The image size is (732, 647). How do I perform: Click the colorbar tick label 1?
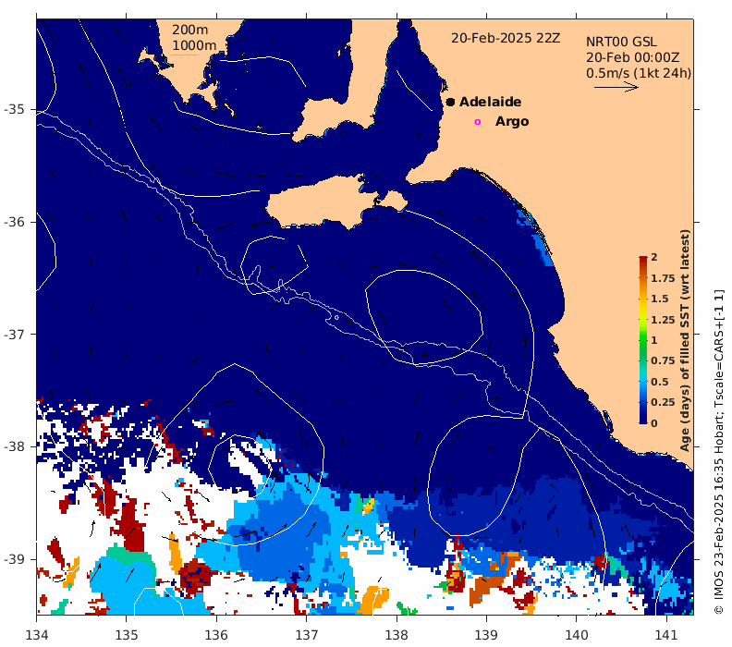point(654,340)
